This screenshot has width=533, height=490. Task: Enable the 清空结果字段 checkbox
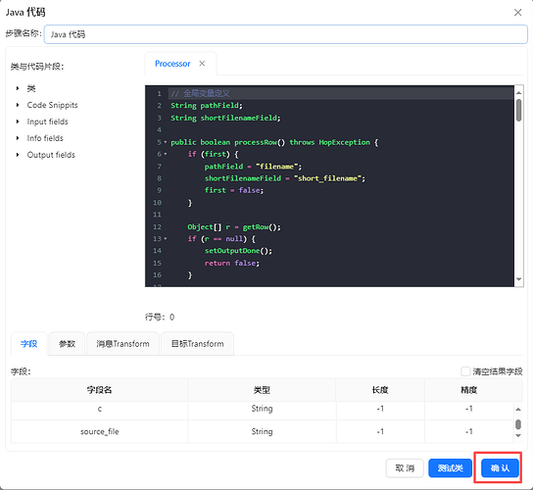[465, 371]
